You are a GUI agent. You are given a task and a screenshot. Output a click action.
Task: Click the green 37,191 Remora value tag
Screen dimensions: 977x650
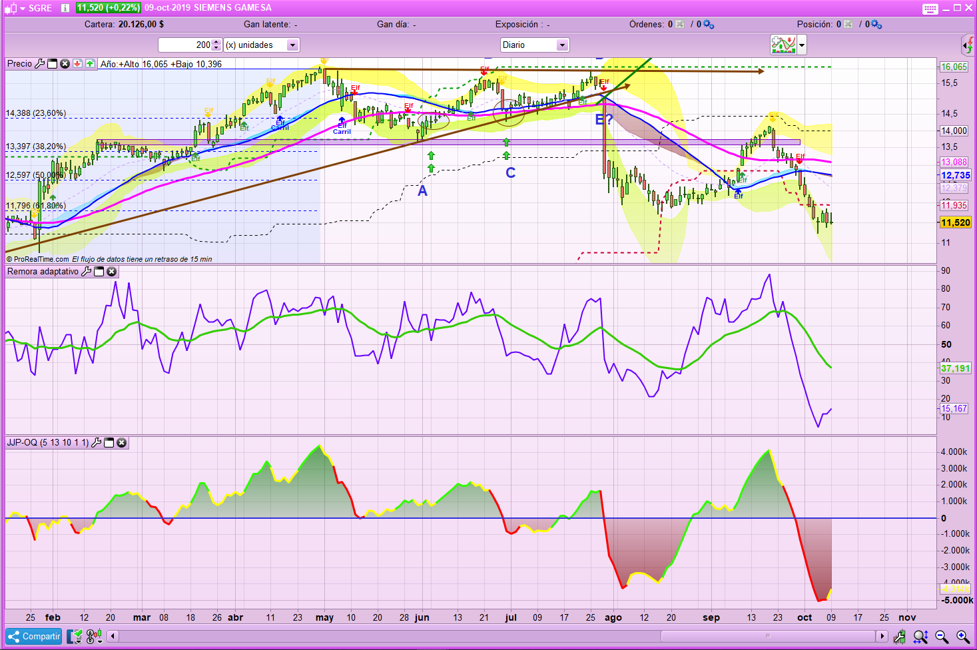pos(955,368)
